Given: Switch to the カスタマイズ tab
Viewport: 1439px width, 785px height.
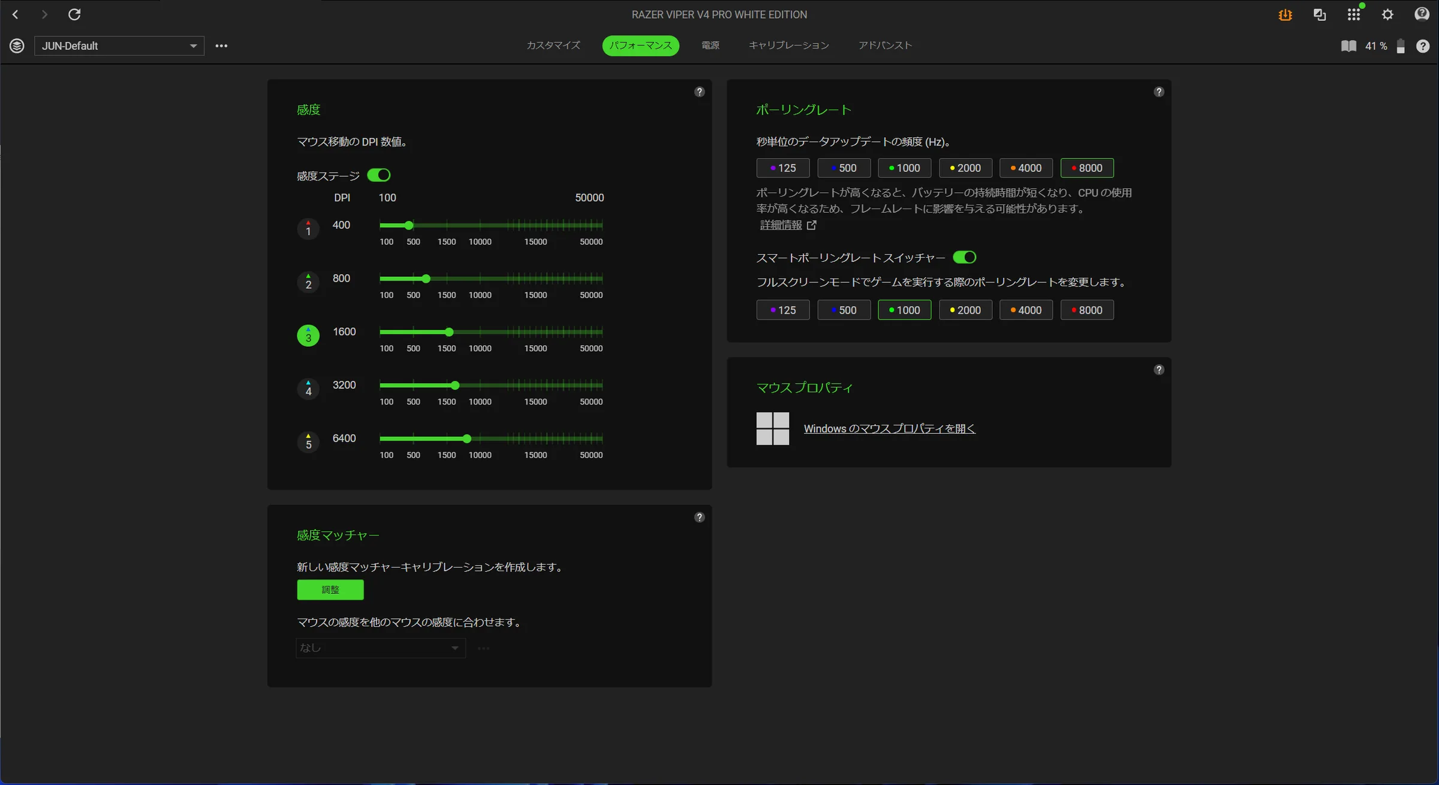Looking at the screenshot, I should tap(553, 46).
